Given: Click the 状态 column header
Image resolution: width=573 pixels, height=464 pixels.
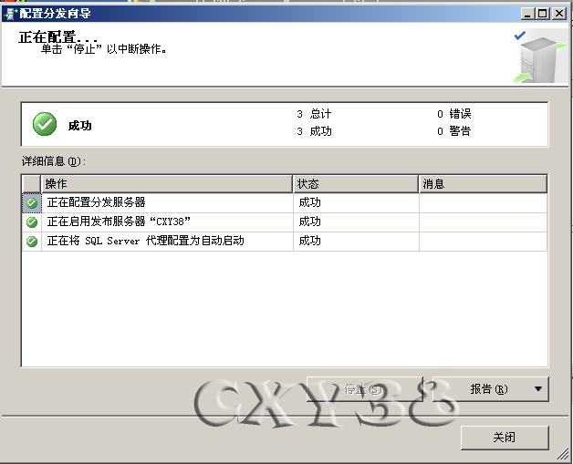Looking at the screenshot, I should tap(356, 184).
